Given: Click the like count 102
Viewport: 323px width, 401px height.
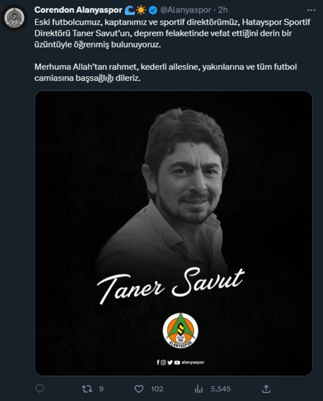Looking at the screenshot, I should point(157,389).
